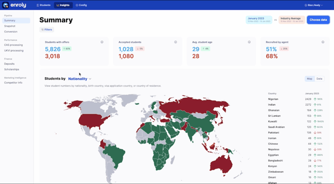Click the Omani row in country list

(296, 178)
